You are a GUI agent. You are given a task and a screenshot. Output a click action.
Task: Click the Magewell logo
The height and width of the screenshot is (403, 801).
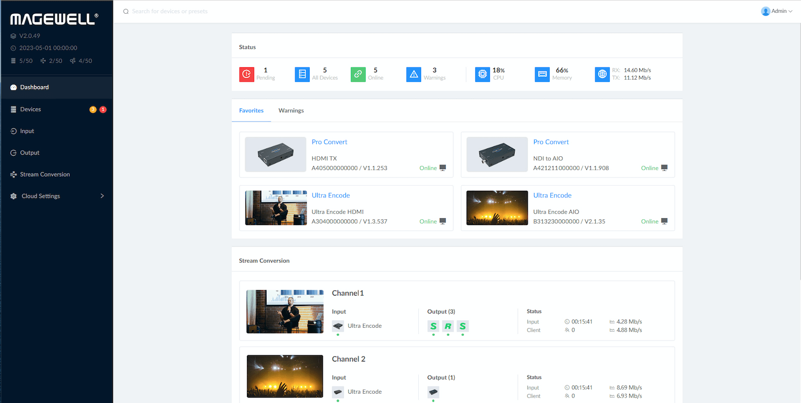54,19
